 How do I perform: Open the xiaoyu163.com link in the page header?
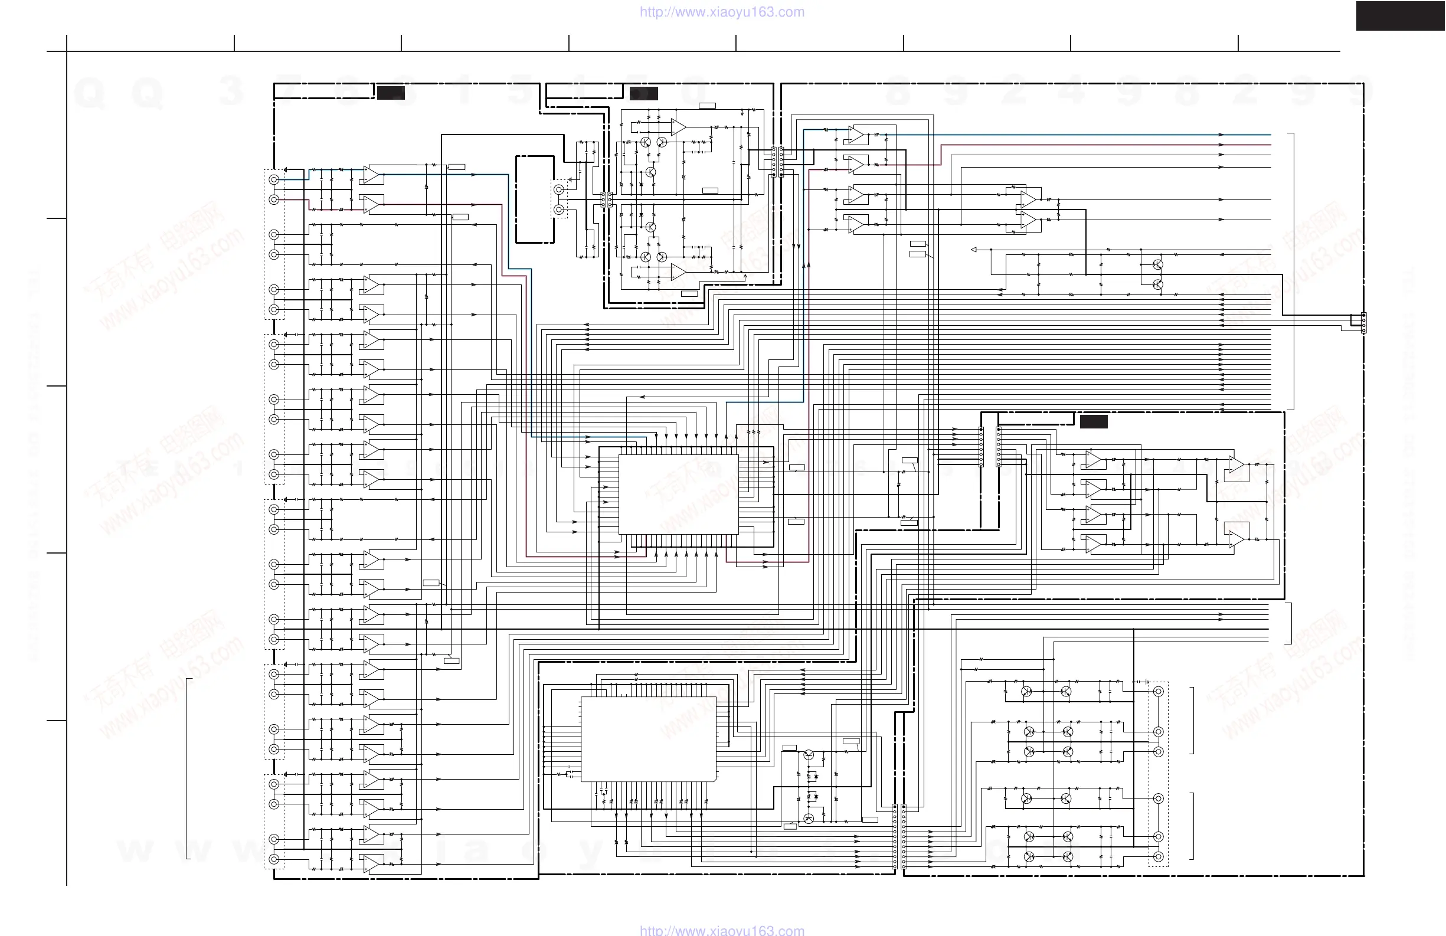pyautogui.click(x=722, y=12)
